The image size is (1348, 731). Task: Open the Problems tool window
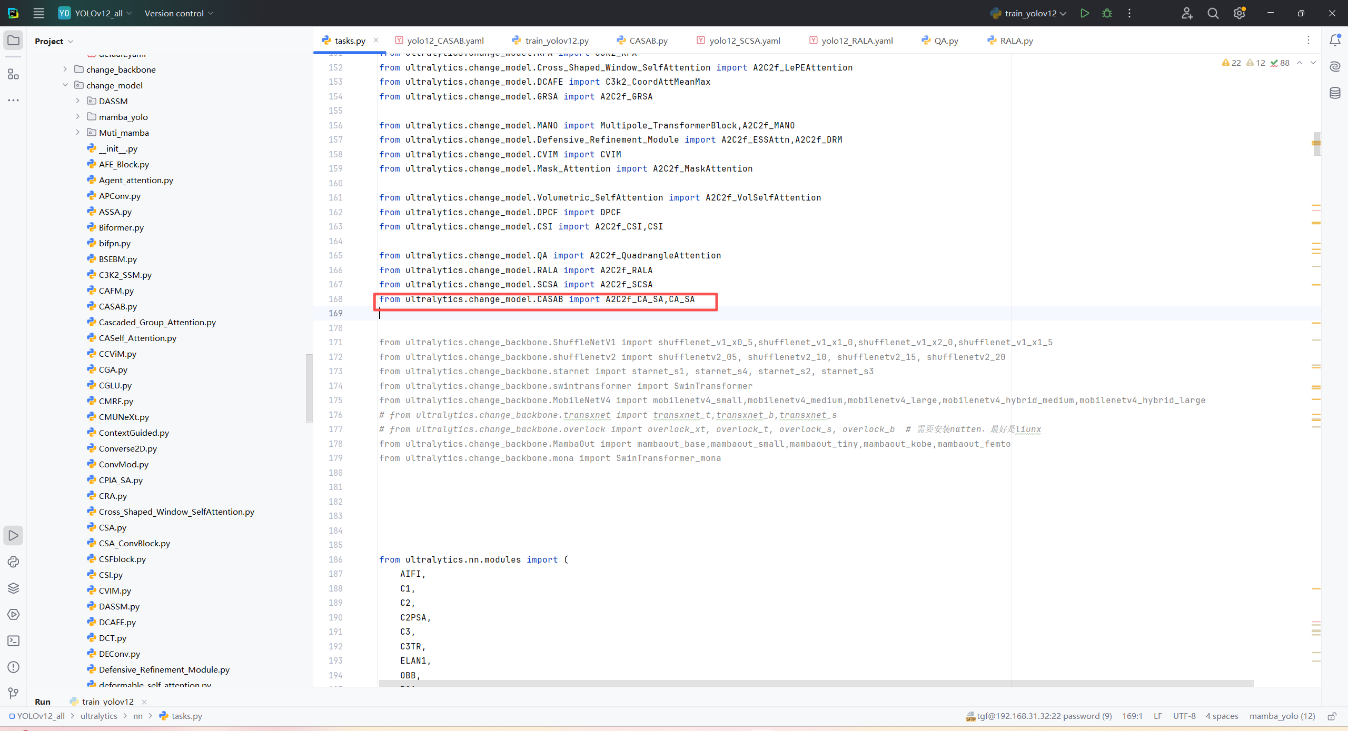pyautogui.click(x=13, y=667)
